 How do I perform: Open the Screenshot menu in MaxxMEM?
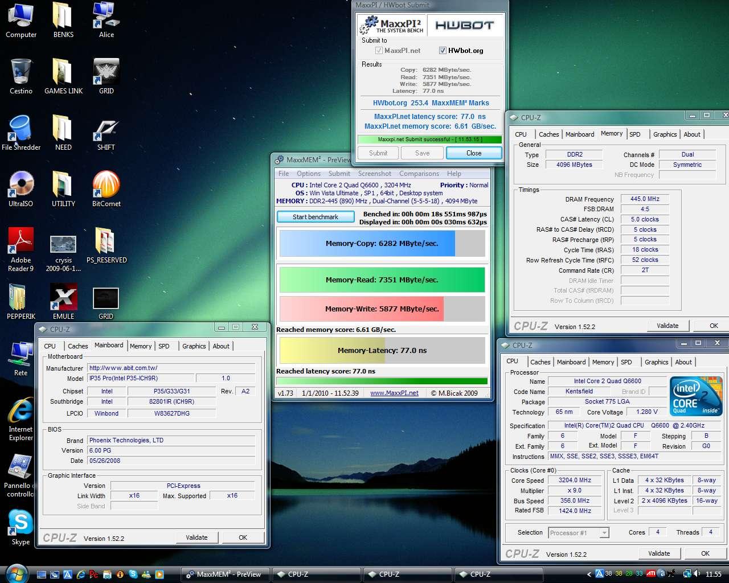coord(375,174)
